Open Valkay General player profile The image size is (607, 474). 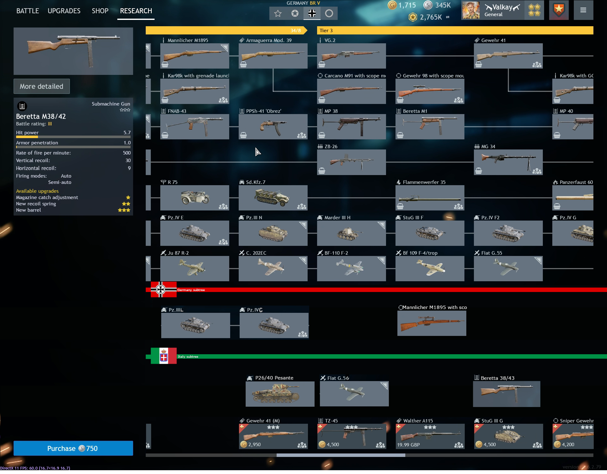tap(502, 10)
